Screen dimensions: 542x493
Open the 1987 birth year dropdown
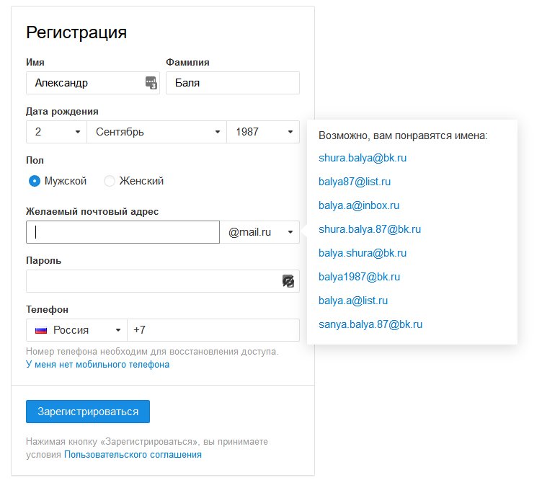tap(262, 132)
